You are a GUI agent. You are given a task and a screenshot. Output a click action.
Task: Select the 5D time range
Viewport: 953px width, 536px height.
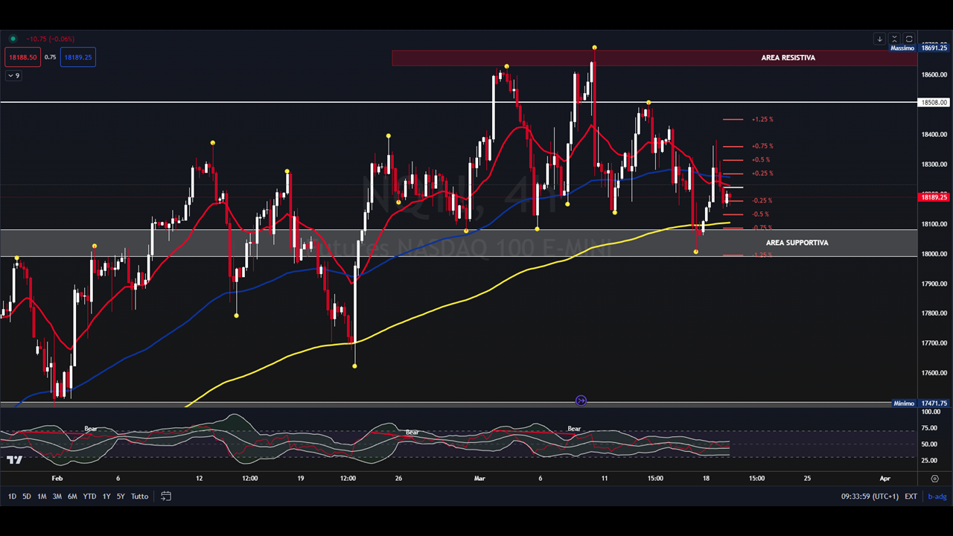click(x=27, y=497)
